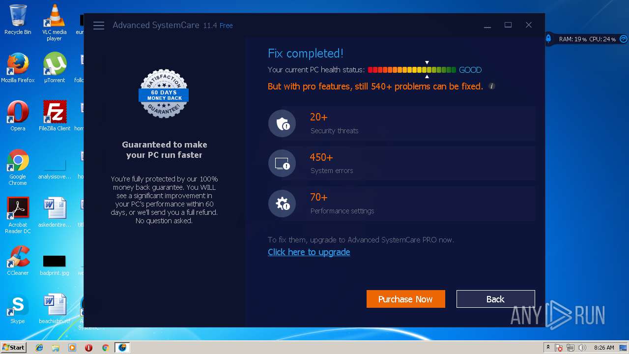Open the Acrobat Reader DC desktop icon
This screenshot has width=629, height=354.
point(18,215)
